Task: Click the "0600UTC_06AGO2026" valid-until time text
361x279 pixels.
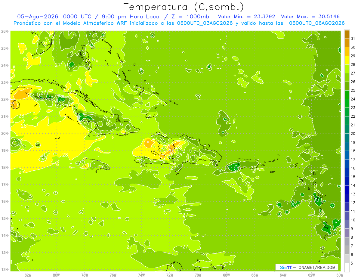Action: [317, 23]
